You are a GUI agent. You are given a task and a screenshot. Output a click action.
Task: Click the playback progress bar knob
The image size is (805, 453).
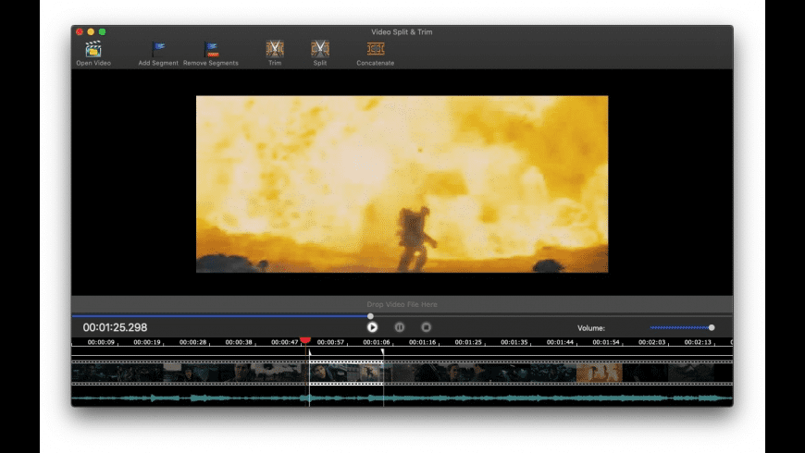(371, 316)
